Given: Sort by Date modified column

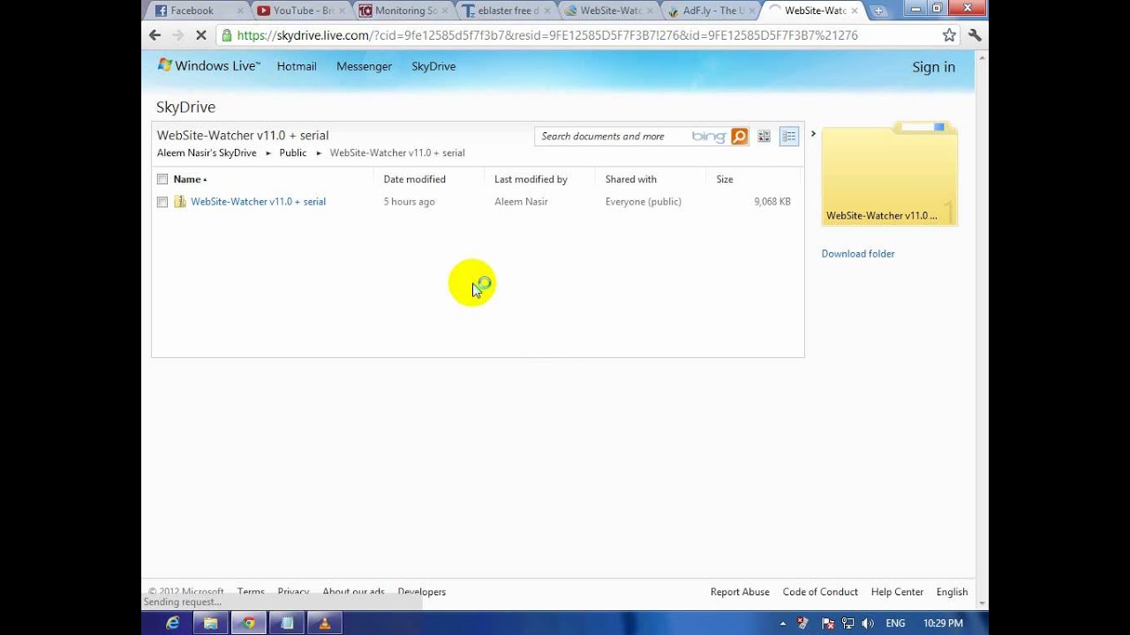Looking at the screenshot, I should point(414,179).
